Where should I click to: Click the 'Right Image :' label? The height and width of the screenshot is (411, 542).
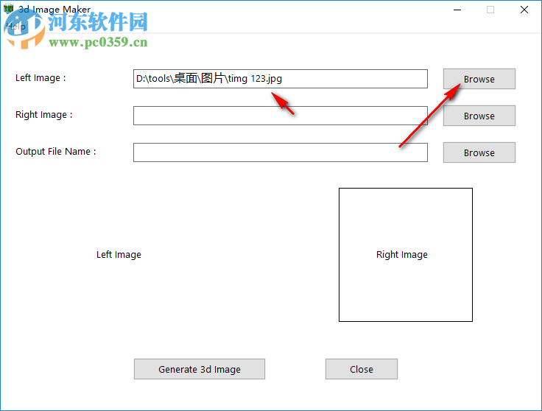44,115
